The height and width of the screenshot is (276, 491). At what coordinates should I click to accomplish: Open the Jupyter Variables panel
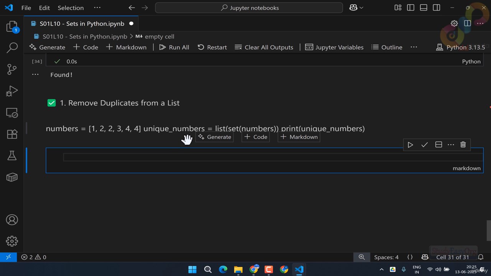(x=334, y=47)
